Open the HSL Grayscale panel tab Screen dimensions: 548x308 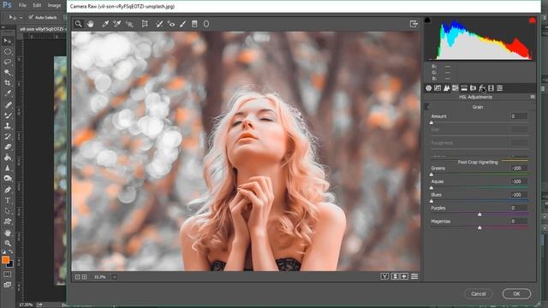click(x=455, y=88)
